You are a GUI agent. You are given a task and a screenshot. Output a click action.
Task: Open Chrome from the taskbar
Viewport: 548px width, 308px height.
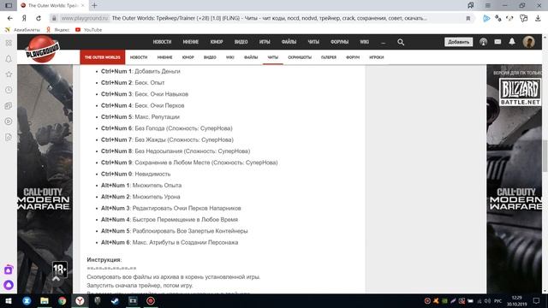tap(63, 300)
